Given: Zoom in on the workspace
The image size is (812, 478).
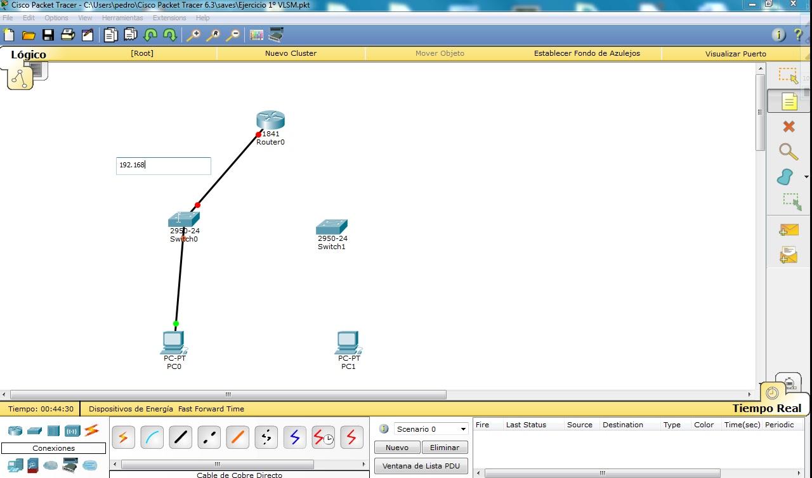Looking at the screenshot, I should point(193,35).
